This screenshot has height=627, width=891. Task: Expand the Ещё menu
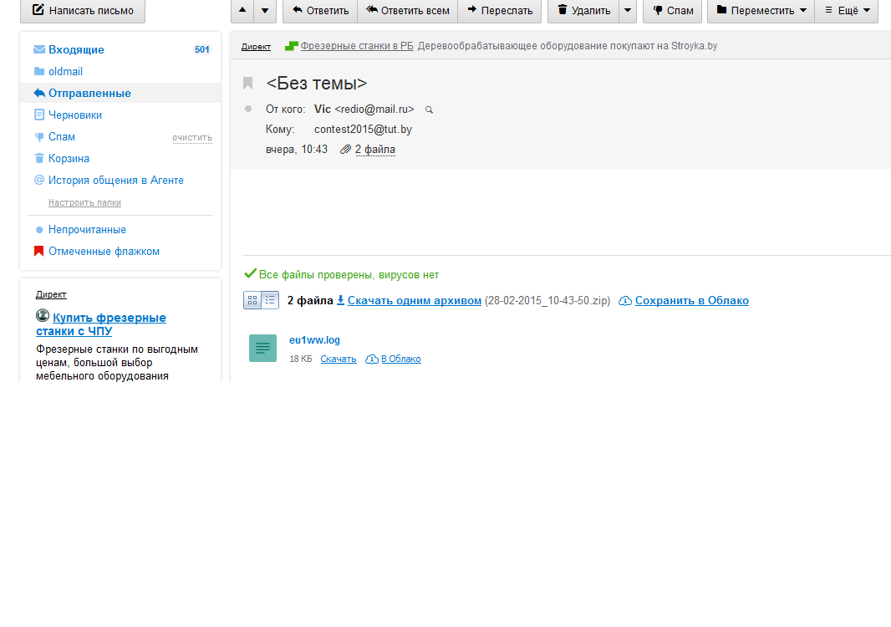click(846, 11)
